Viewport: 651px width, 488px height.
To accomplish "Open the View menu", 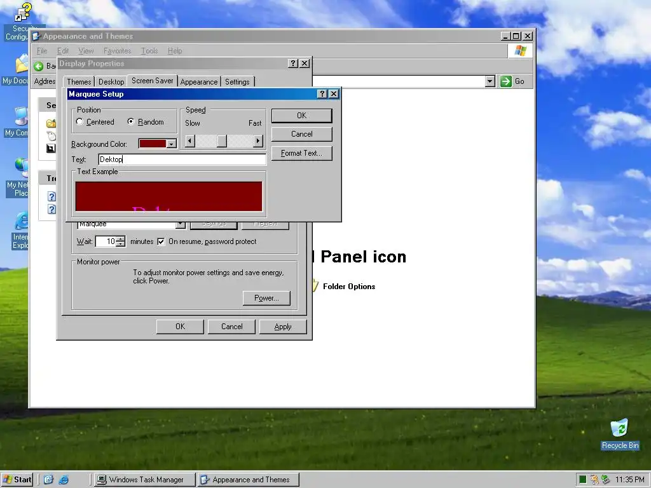I will pyautogui.click(x=86, y=51).
